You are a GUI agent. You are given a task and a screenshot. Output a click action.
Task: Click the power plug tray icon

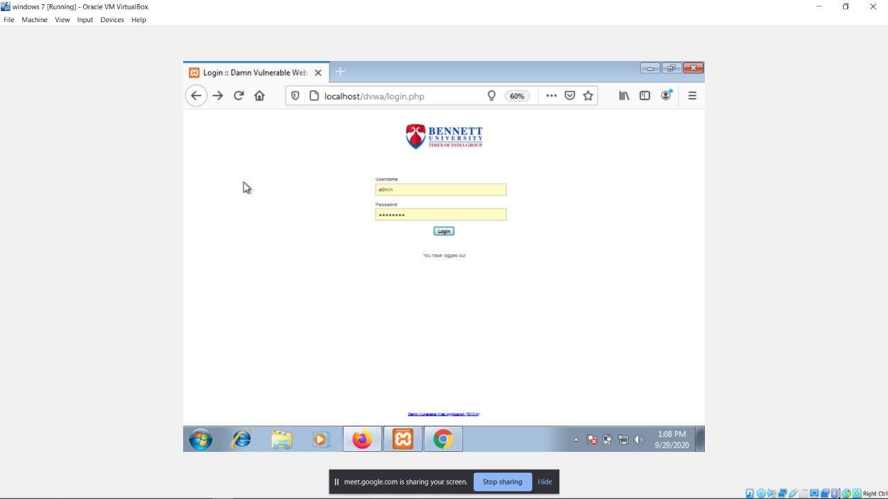coord(607,439)
